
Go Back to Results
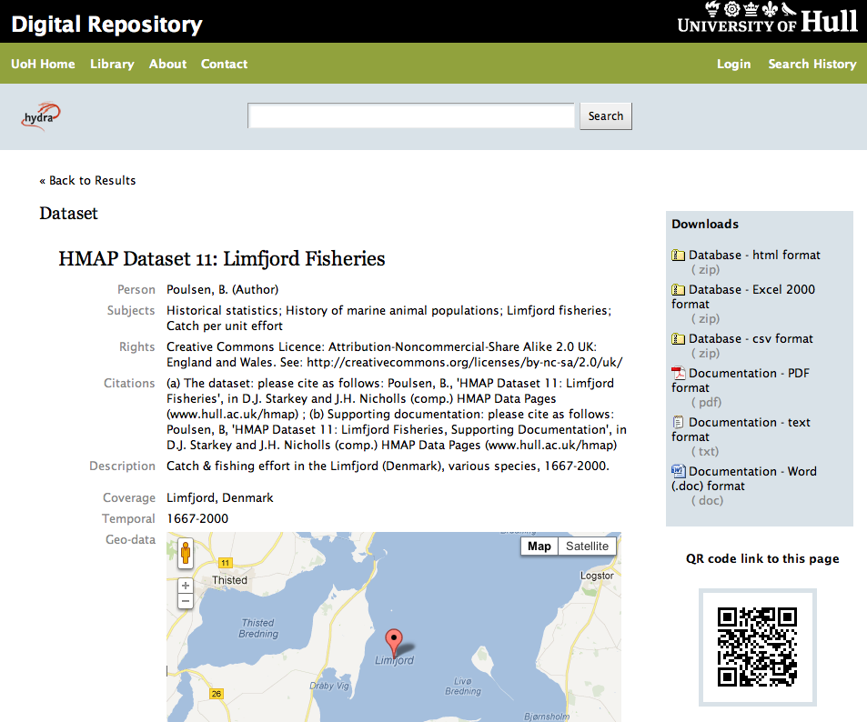(x=87, y=180)
